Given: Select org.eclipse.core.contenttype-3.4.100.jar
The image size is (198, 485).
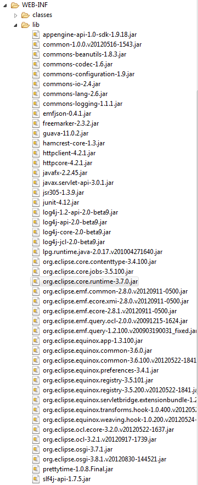Looking at the screenshot, I should (x=100, y=262).
